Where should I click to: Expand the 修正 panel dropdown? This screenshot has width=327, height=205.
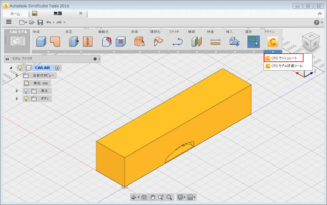81,52
